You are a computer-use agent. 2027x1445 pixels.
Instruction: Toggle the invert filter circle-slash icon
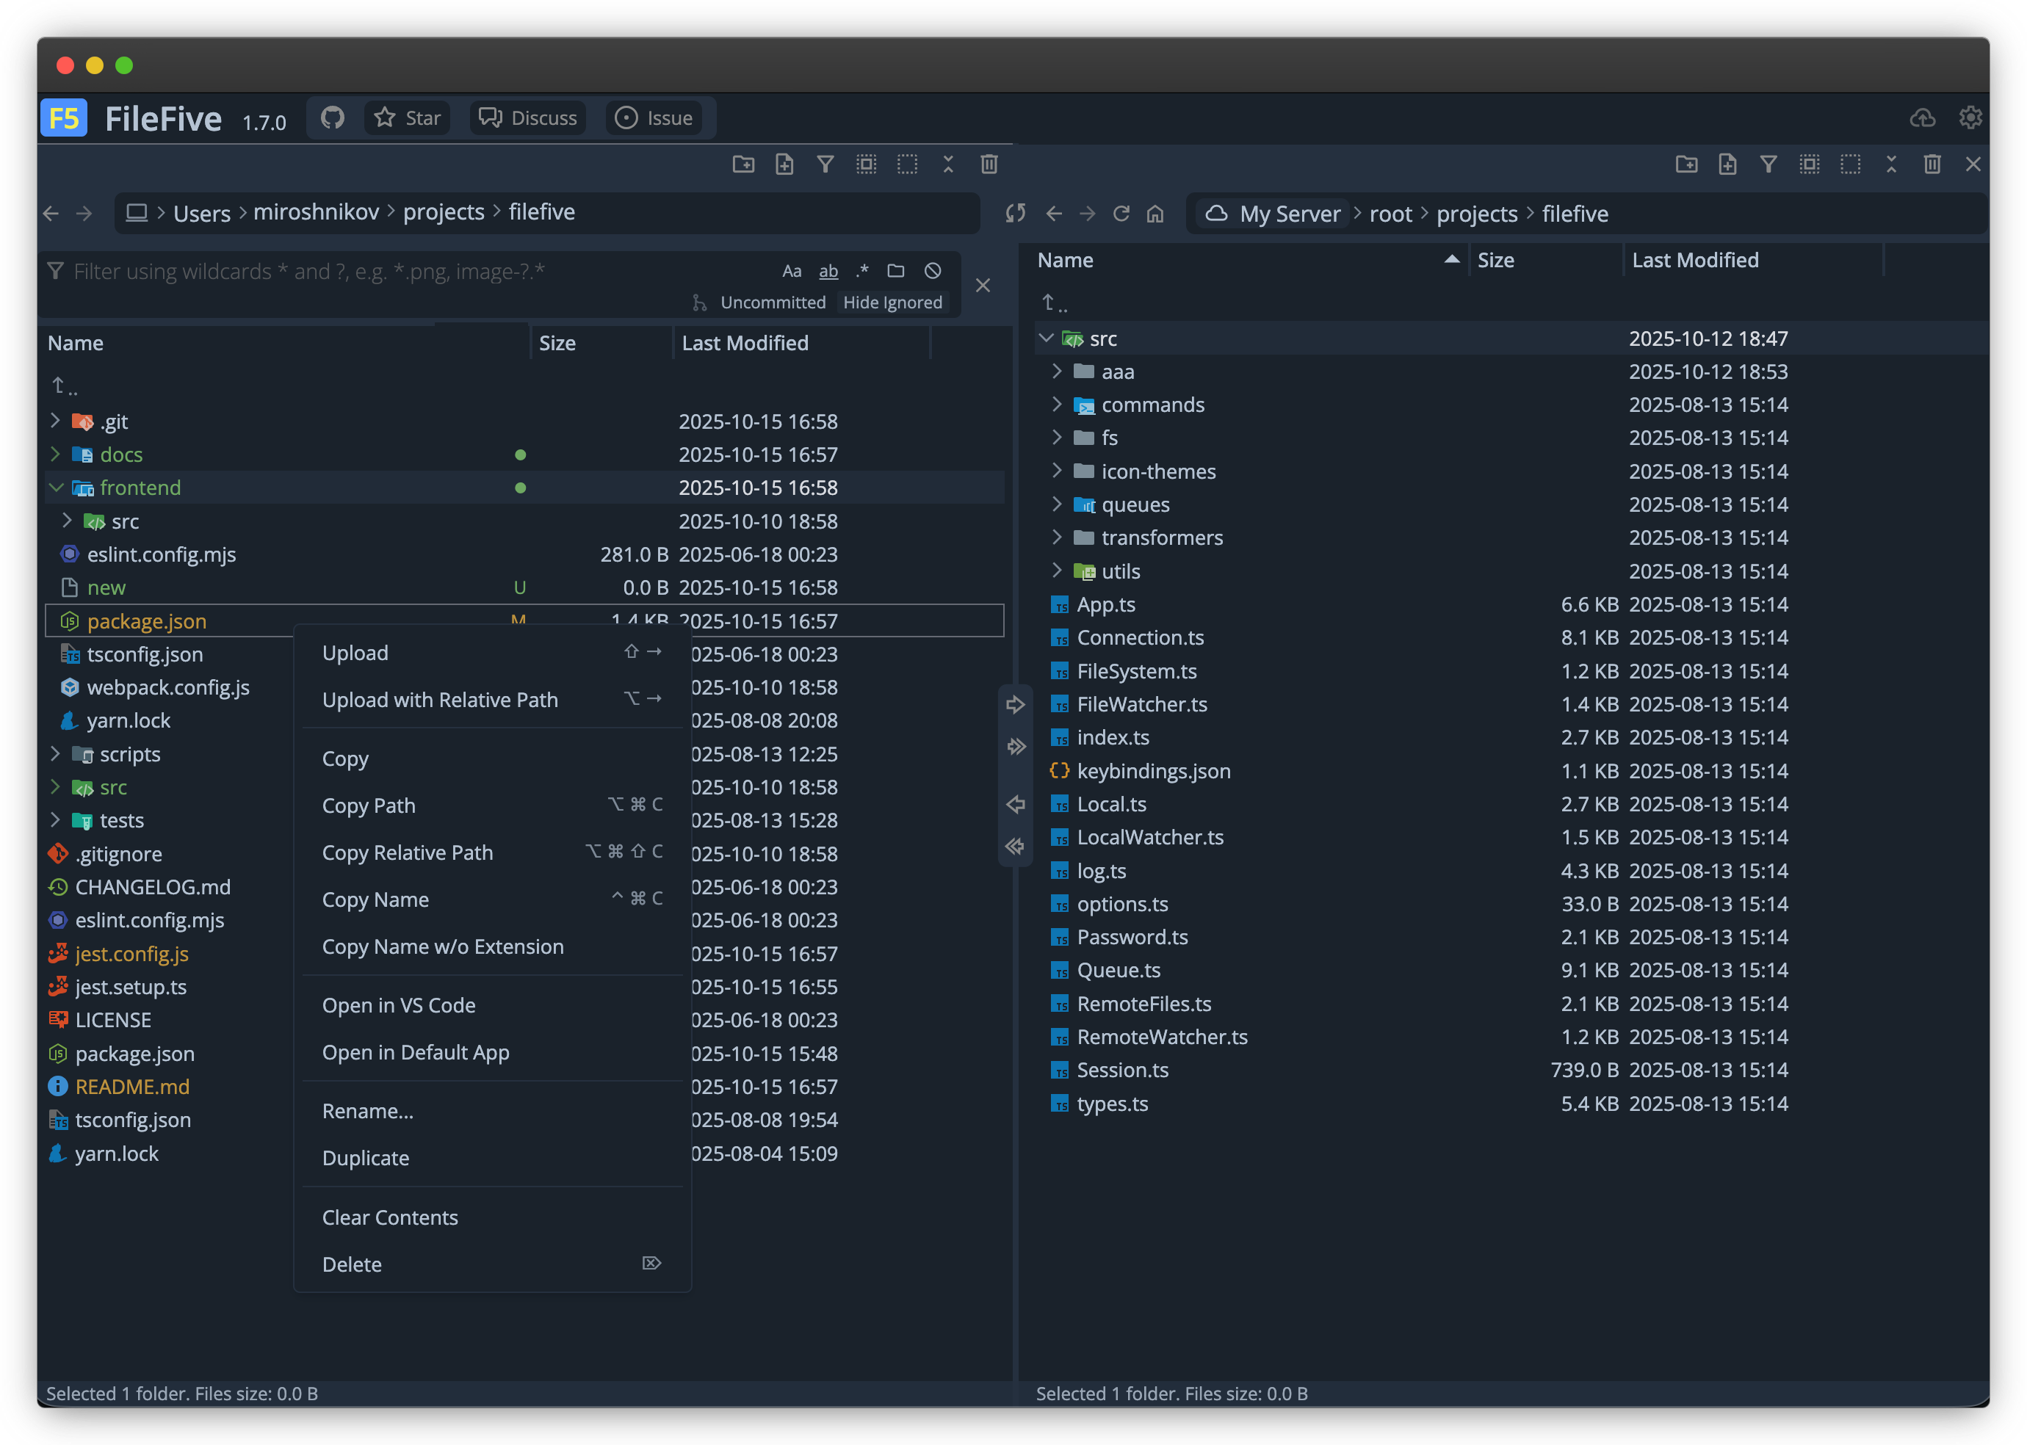coord(933,272)
